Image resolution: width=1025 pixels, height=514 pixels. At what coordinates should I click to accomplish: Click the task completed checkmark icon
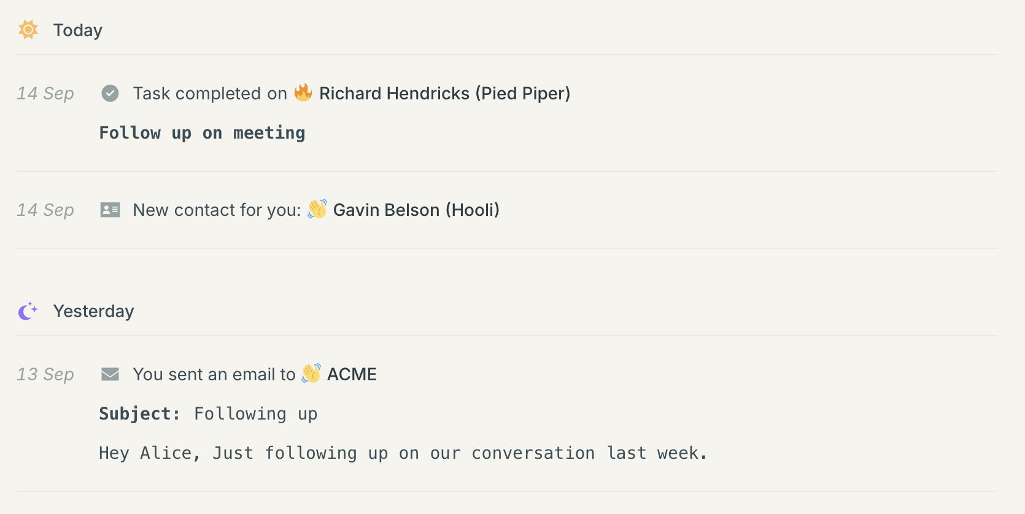pyautogui.click(x=110, y=93)
